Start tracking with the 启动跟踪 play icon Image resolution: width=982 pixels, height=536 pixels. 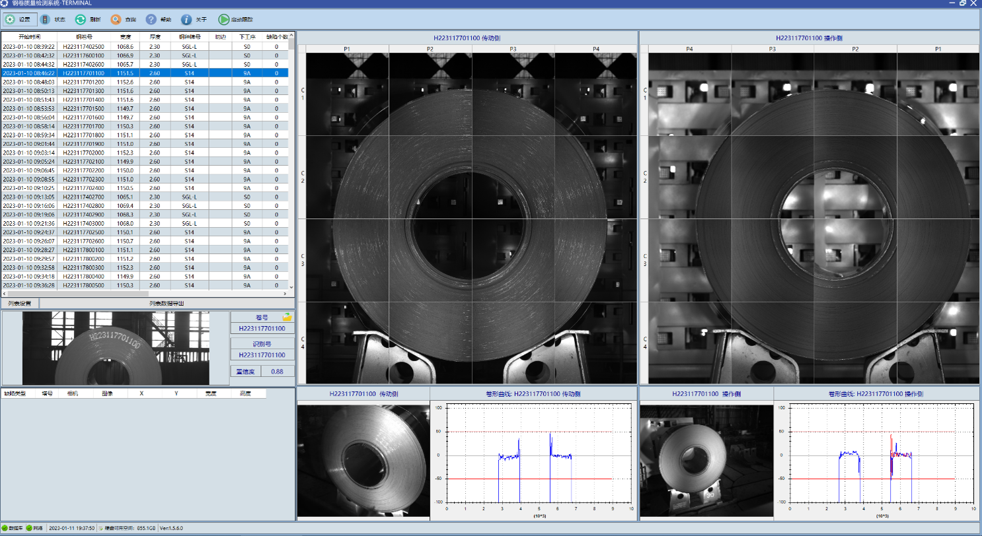(224, 20)
